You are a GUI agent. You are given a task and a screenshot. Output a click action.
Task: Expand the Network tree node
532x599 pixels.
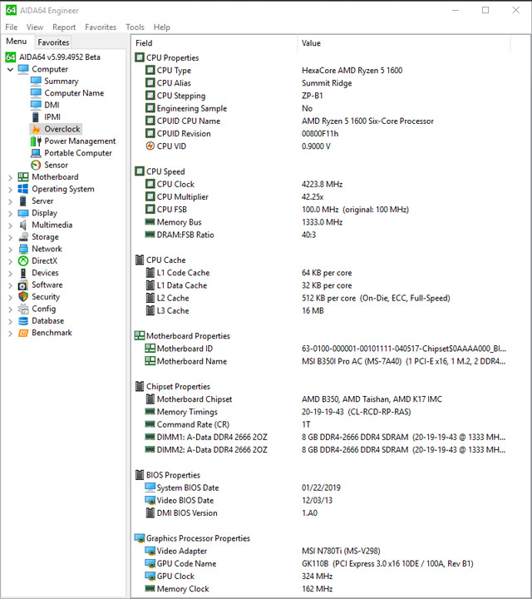(10, 249)
